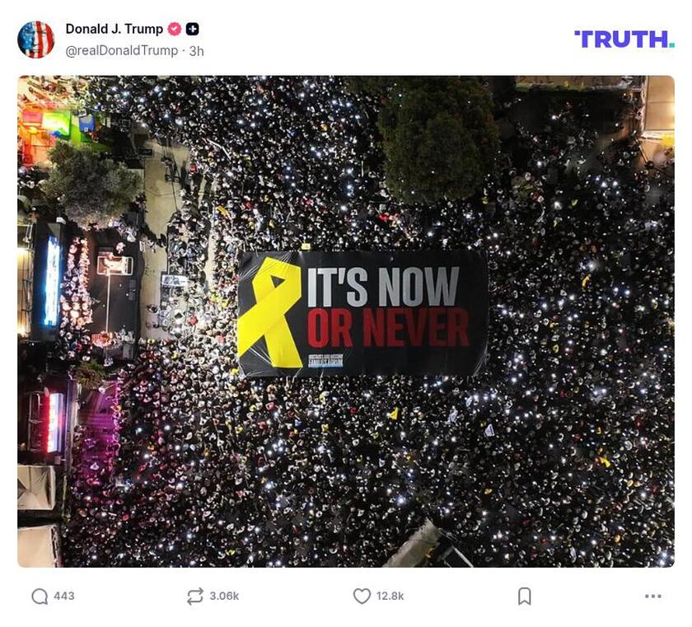The image size is (692, 627).
Task: Click the glowing blue screen in photo
Action: [x=53, y=281]
